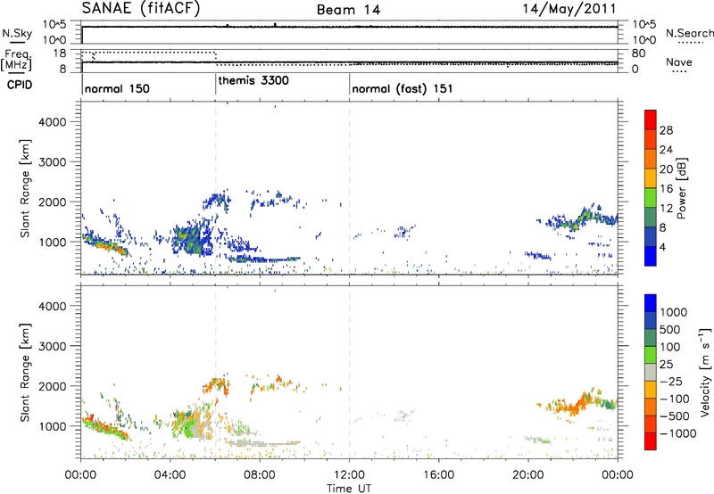
Task: Click the 04:00 time axis tick label
Action: click(170, 475)
